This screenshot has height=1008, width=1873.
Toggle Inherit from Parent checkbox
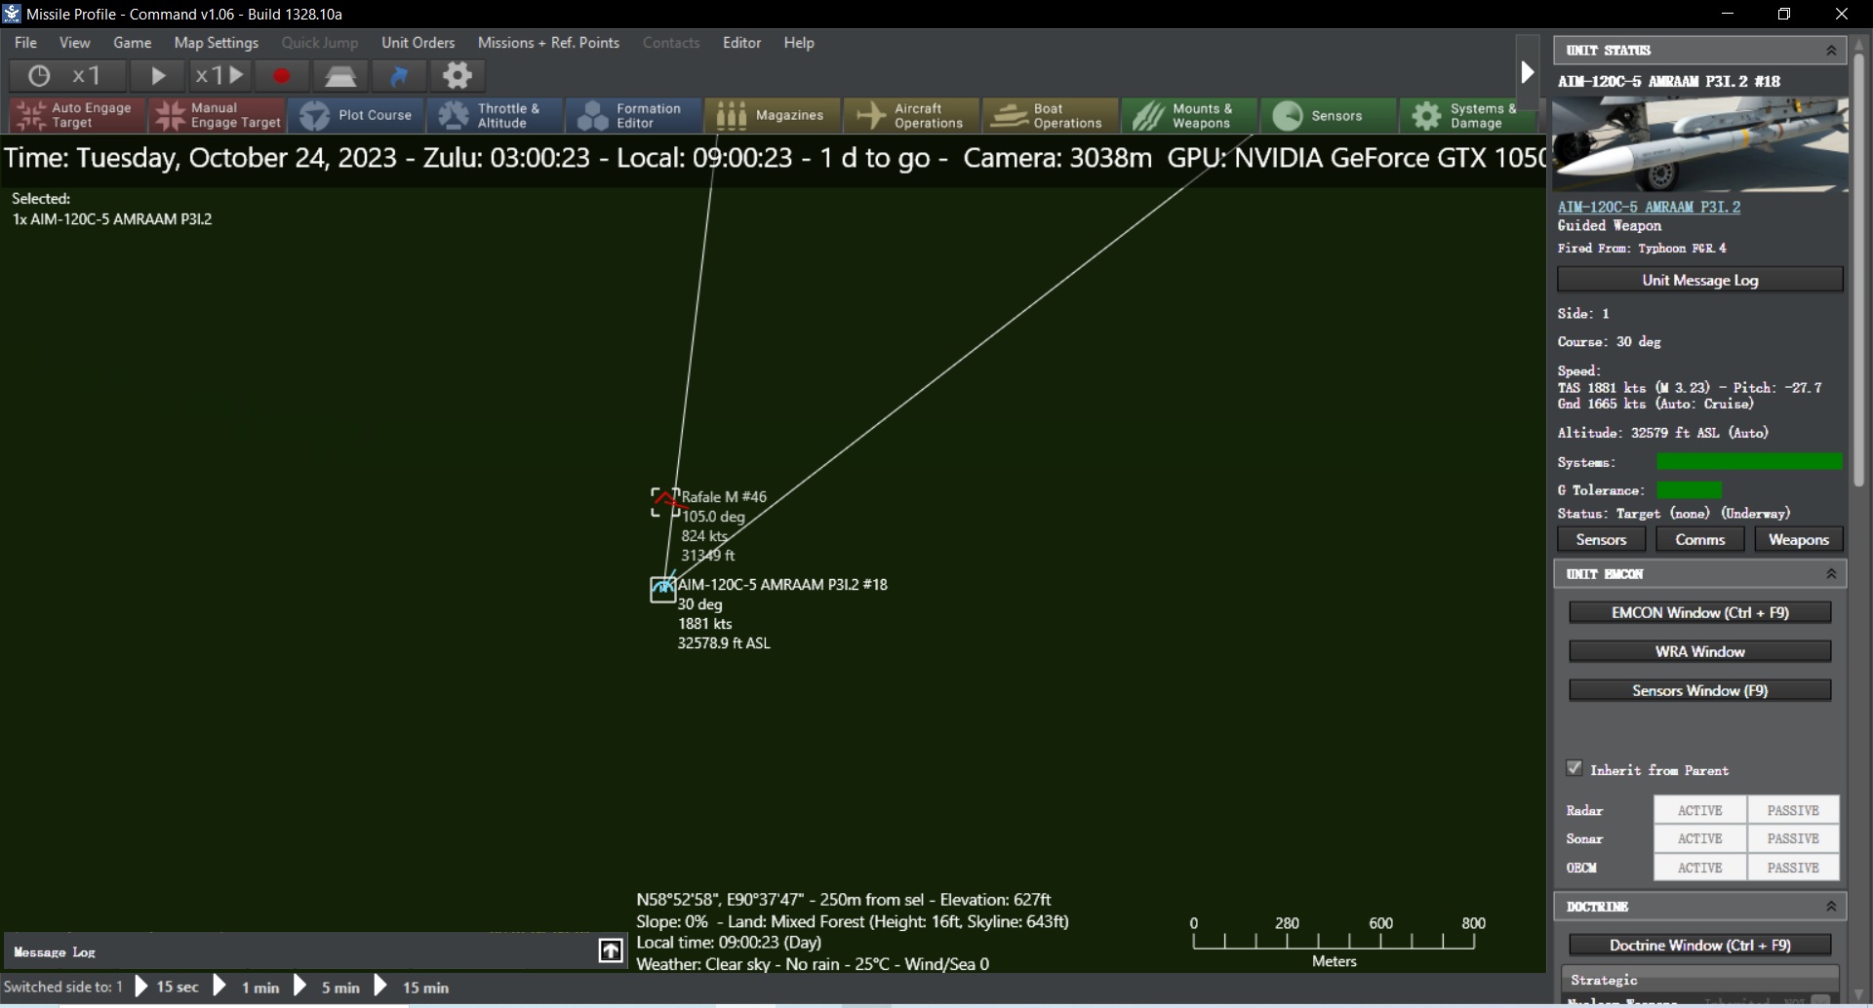tap(1574, 768)
